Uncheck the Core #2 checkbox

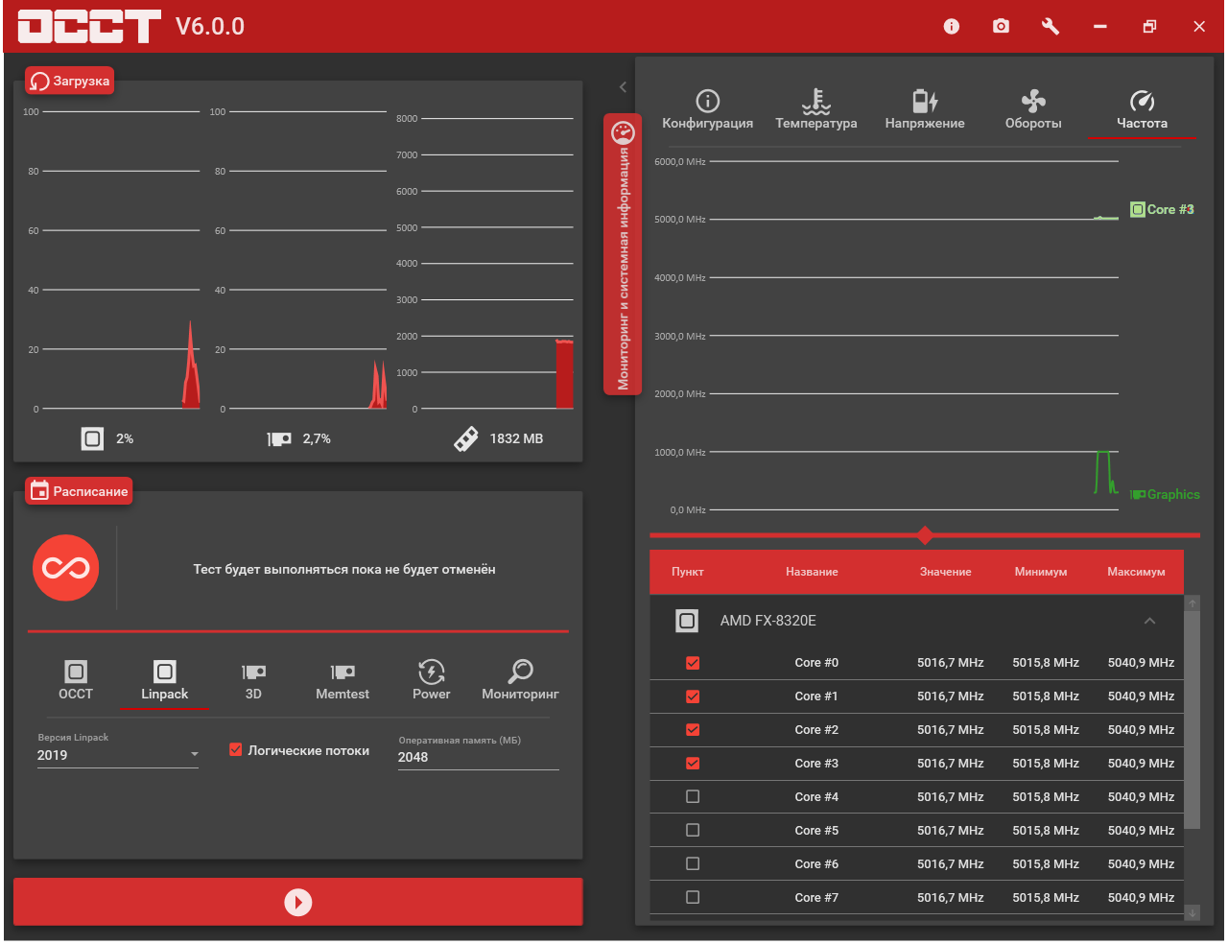point(693,730)
